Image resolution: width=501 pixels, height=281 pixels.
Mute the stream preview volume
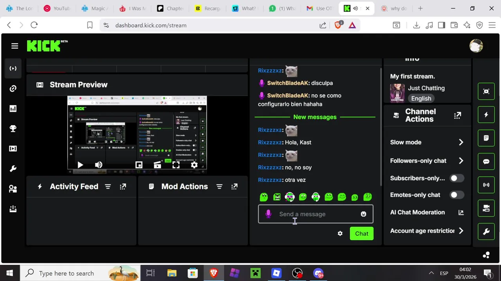click(x=99, y=165)
